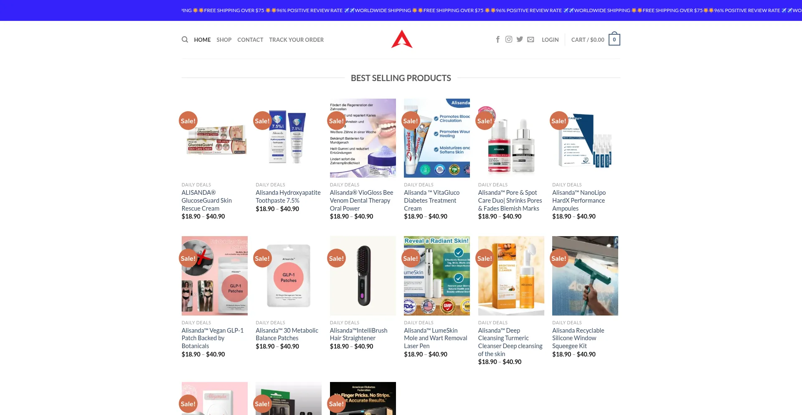Open CART / $0.00 link
Screen dimensions: 802x415
(588, 40)
